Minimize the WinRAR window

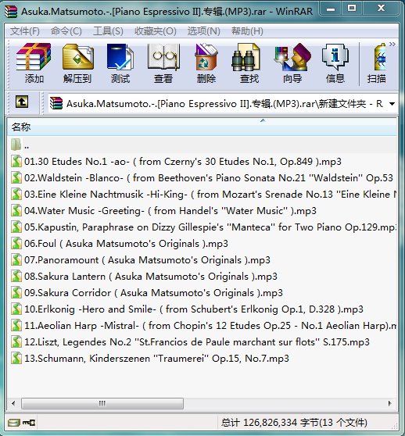331,9
